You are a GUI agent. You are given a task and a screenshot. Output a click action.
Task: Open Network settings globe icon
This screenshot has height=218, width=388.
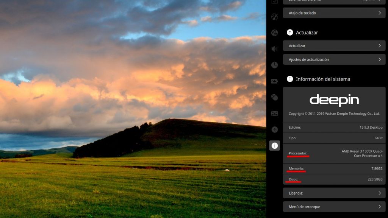(x=275, y=33)
